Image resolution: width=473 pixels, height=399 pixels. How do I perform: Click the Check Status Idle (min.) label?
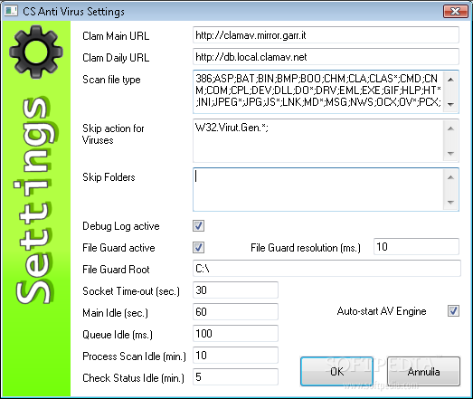[133, 378]
